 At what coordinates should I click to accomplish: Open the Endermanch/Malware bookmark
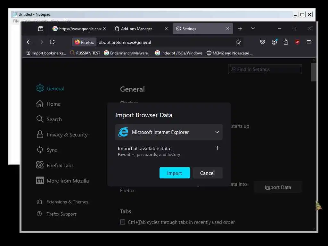pos(127,53)
